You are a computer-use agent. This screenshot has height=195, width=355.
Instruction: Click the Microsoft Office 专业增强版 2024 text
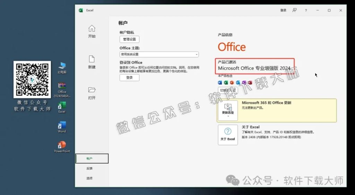(x=254, y=68)
